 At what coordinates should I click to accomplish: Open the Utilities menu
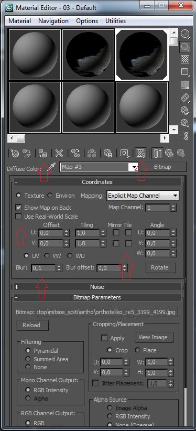pos(115,21)
